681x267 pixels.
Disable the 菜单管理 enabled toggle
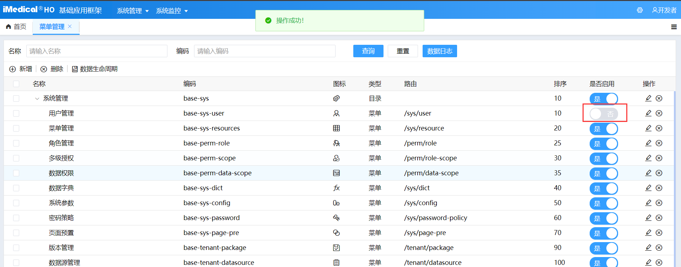point(604,129)
